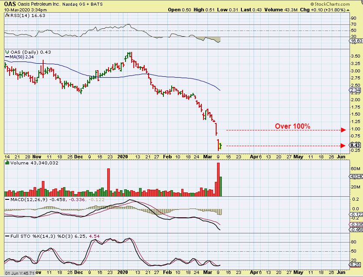Click the latest highlighted price bar

tap(221, 146)
